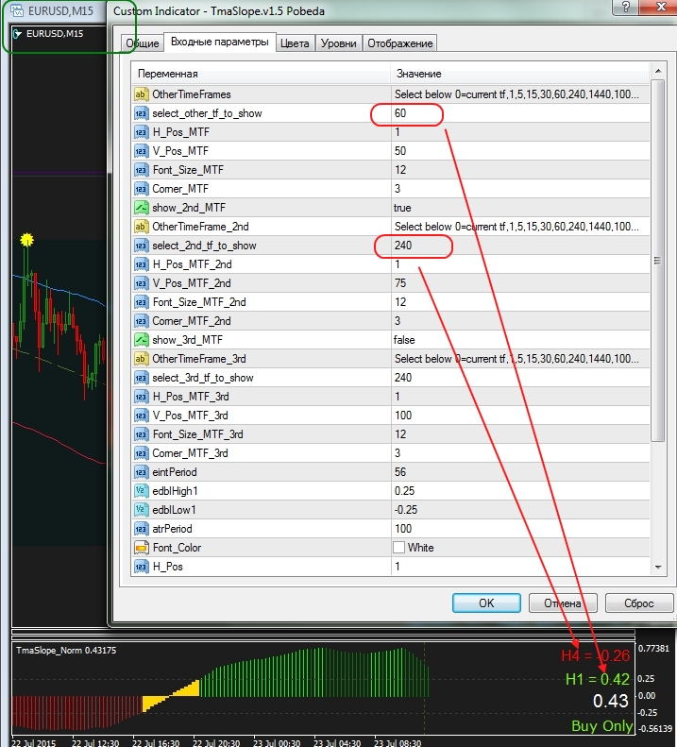Viewport: 677px width, 747px height.
Task: Click the scrollbar up arrow of parameters list
Action: tap(658, 71)
